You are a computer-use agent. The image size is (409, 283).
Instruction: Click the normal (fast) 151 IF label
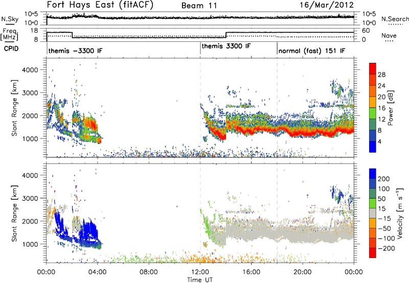click(x=312, y=51)
